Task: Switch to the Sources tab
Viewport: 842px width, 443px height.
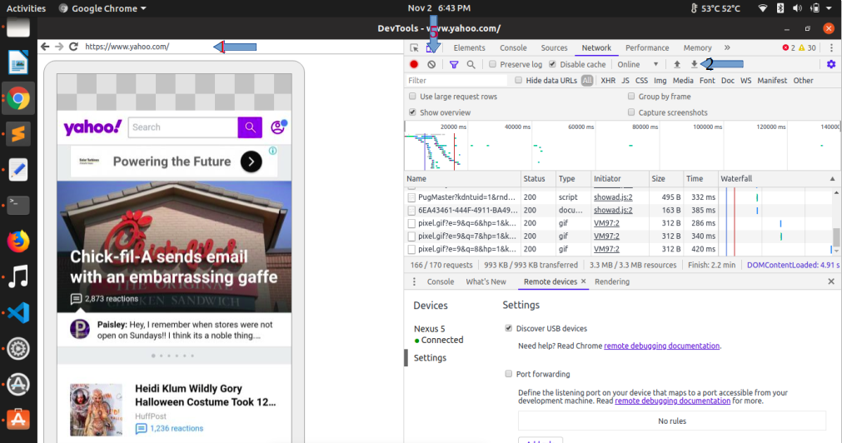Action: coord(554,47)
